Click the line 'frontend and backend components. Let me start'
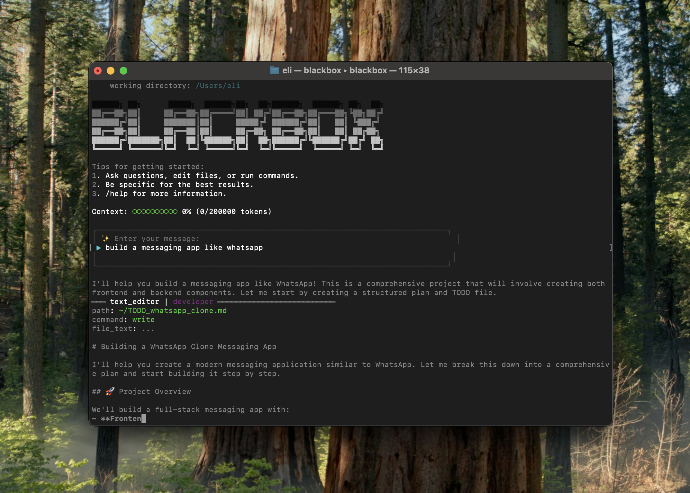The height and width of the screenshot is (493, 690). 294,293
